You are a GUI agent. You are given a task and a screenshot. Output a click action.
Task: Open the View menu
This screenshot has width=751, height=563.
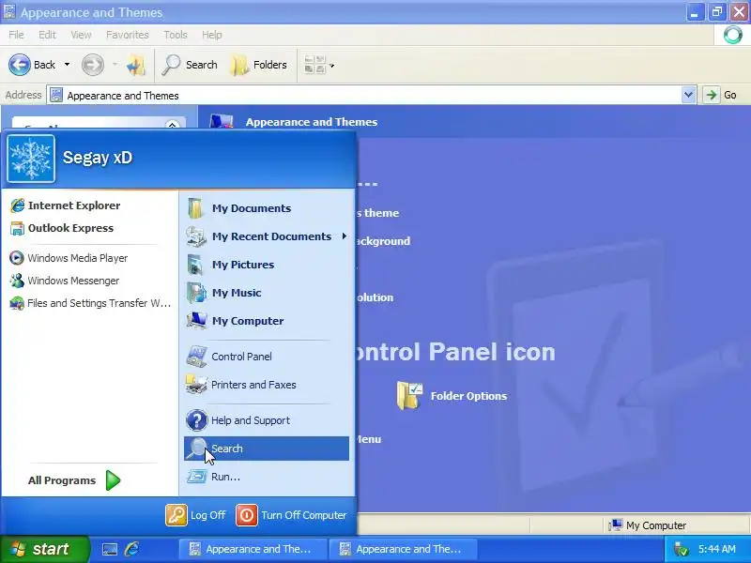81,35
